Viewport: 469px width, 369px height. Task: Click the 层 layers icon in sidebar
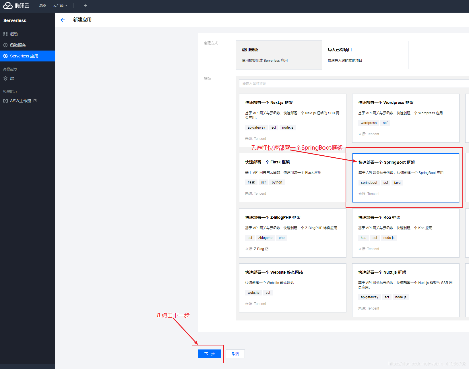(5, 78)
